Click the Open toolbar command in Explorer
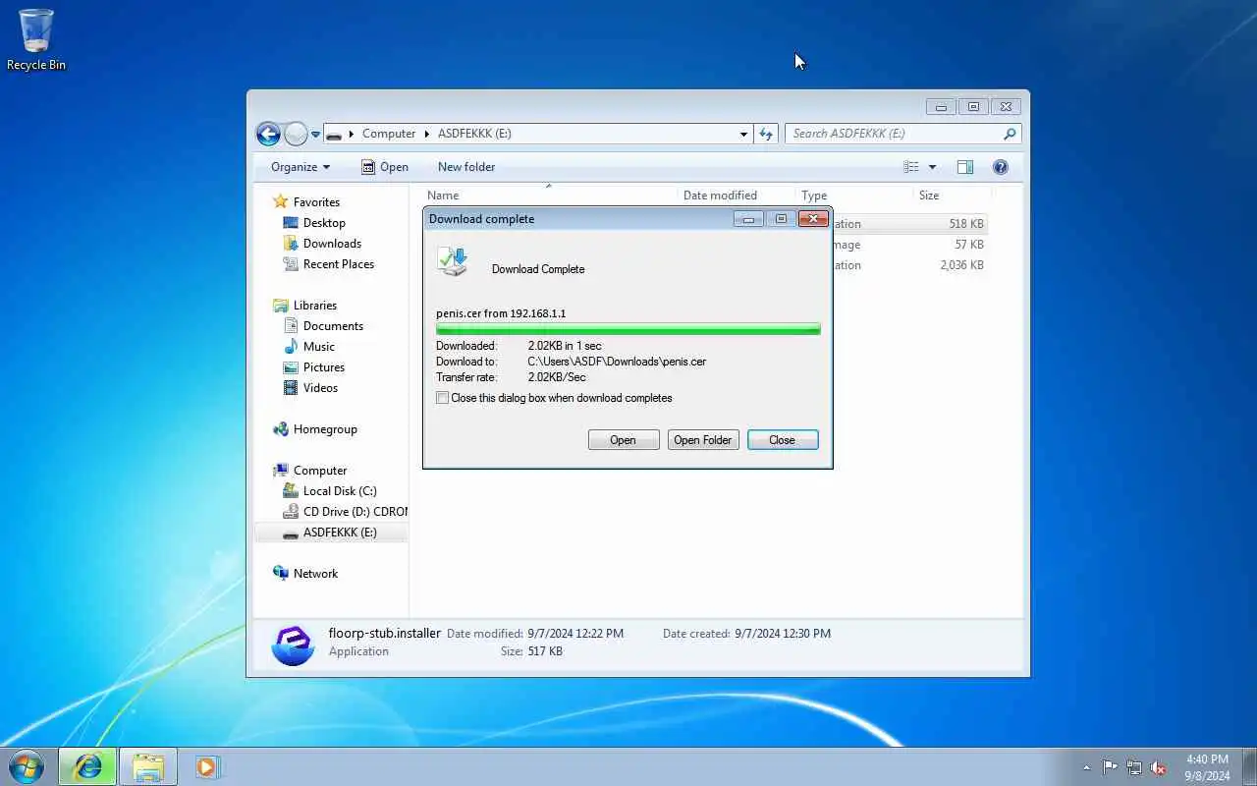This screenshot has width=1257, height=786. pyautogui.click(x=384, y=167)
